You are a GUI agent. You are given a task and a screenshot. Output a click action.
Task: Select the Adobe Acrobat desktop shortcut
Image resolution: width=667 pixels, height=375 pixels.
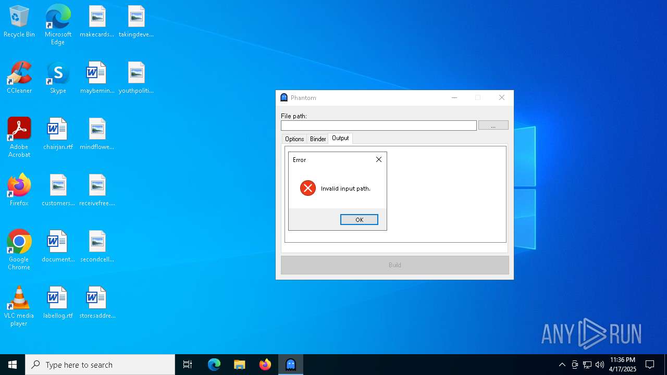19,137
